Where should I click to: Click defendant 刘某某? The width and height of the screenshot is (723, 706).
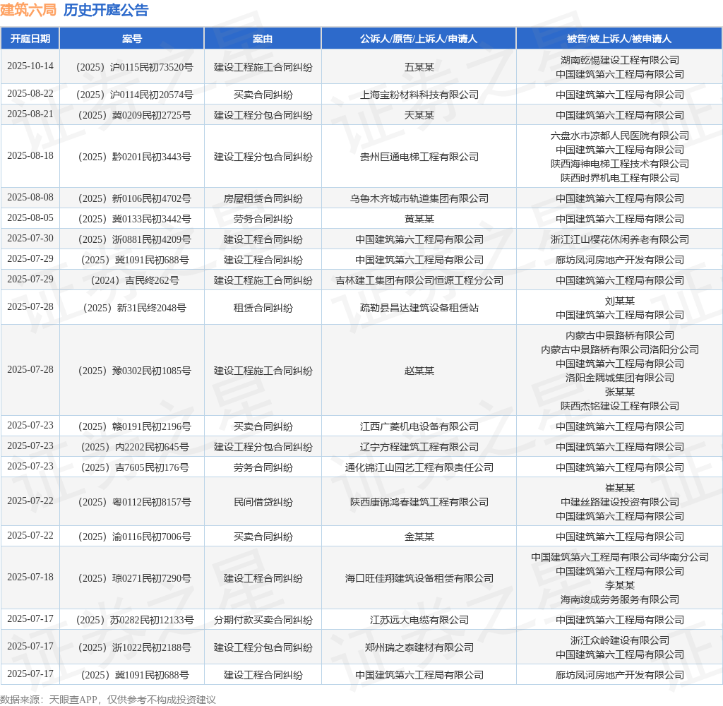pyautogui.click(x=620, y=301)
